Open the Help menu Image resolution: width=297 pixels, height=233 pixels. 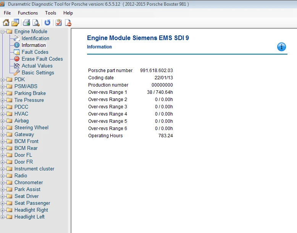click(68, 13)
